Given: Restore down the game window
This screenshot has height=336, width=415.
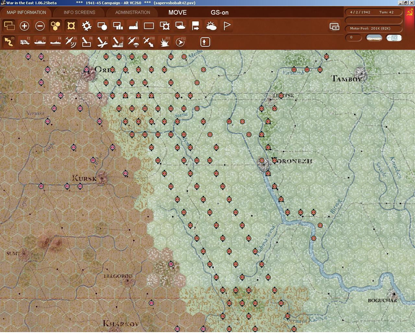Looking at the screenshot, I should click(405, 3).
